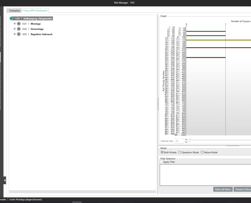Click the FS icon beside Regulärer Gebrauch

pyautogui.click(x=18, y=34)
